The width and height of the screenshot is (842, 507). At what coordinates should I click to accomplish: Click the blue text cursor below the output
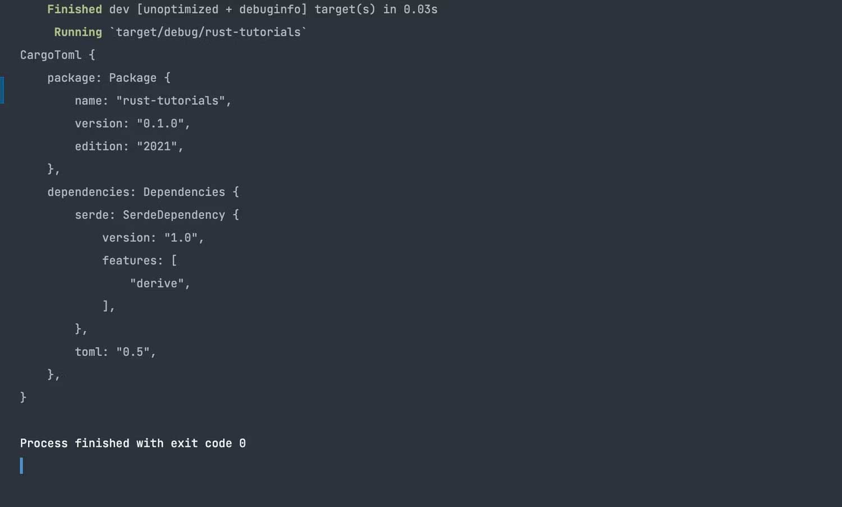(21, 465)
